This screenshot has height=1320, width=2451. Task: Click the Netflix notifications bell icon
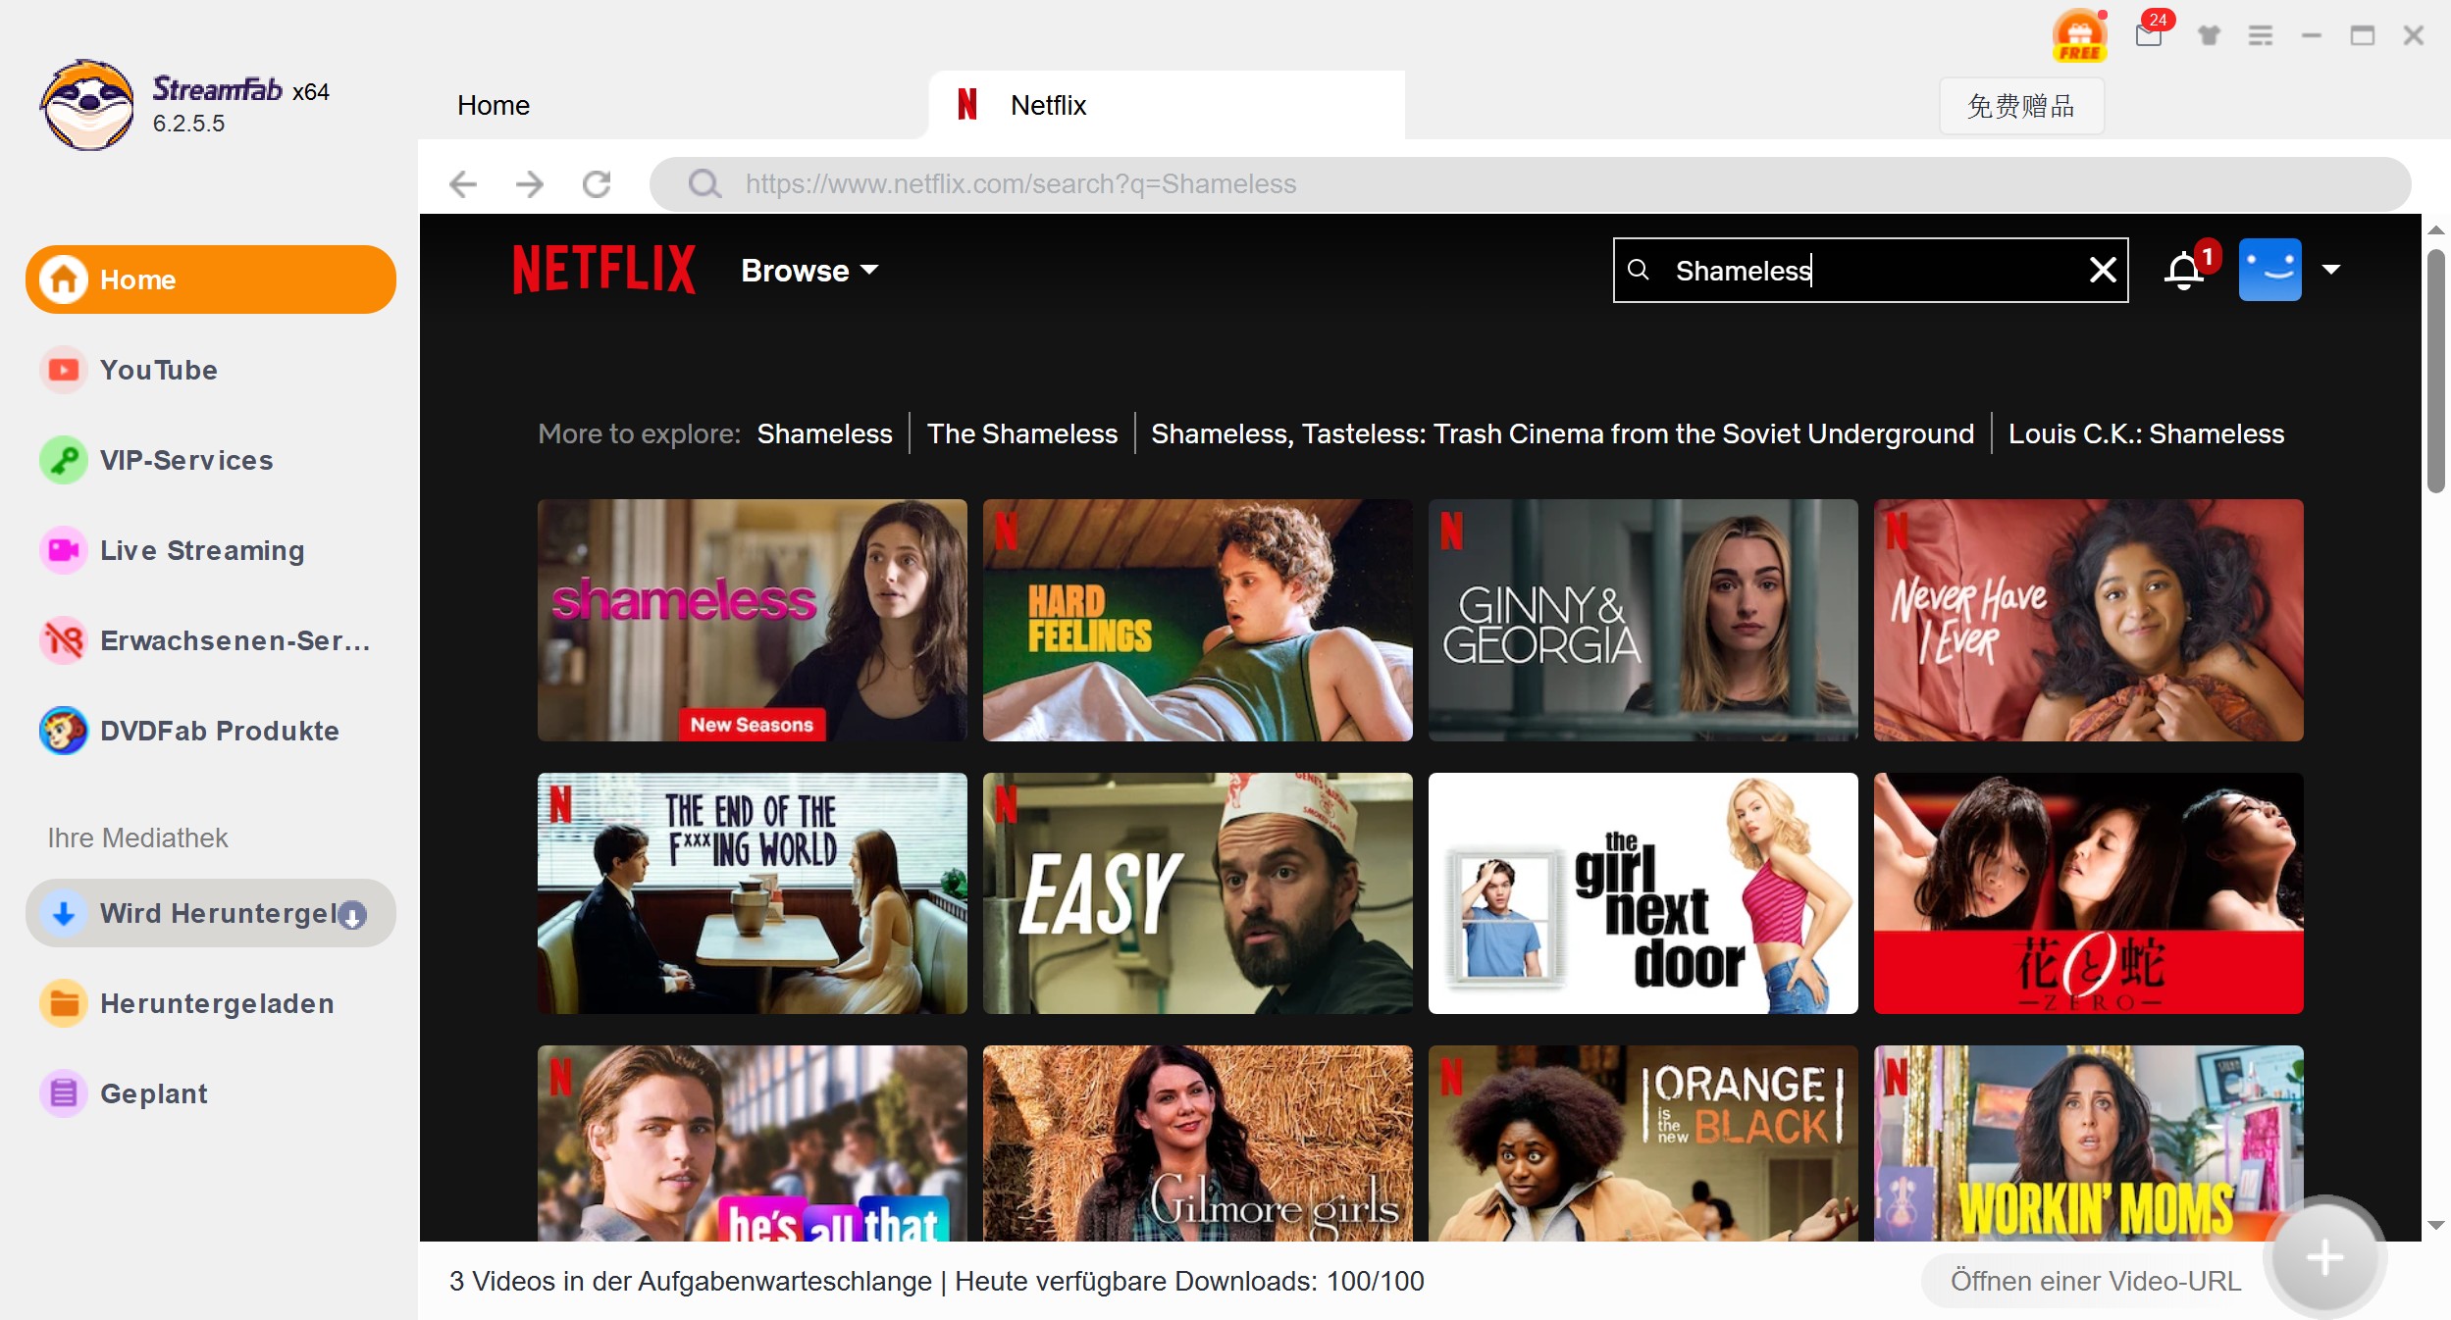tap(2184, 271)
